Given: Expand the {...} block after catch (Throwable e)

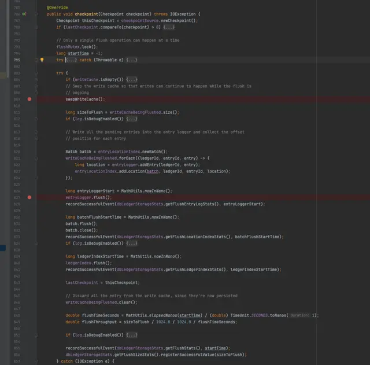Looking at the screenshot, I should (x=132, y=60).
